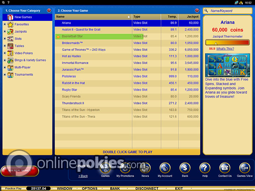Select the Thunderstruck II game

pos(127,103)
